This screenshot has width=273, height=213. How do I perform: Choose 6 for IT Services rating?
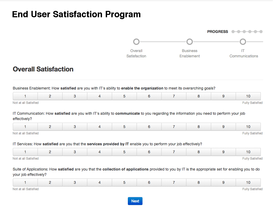[x=149, y=152]
